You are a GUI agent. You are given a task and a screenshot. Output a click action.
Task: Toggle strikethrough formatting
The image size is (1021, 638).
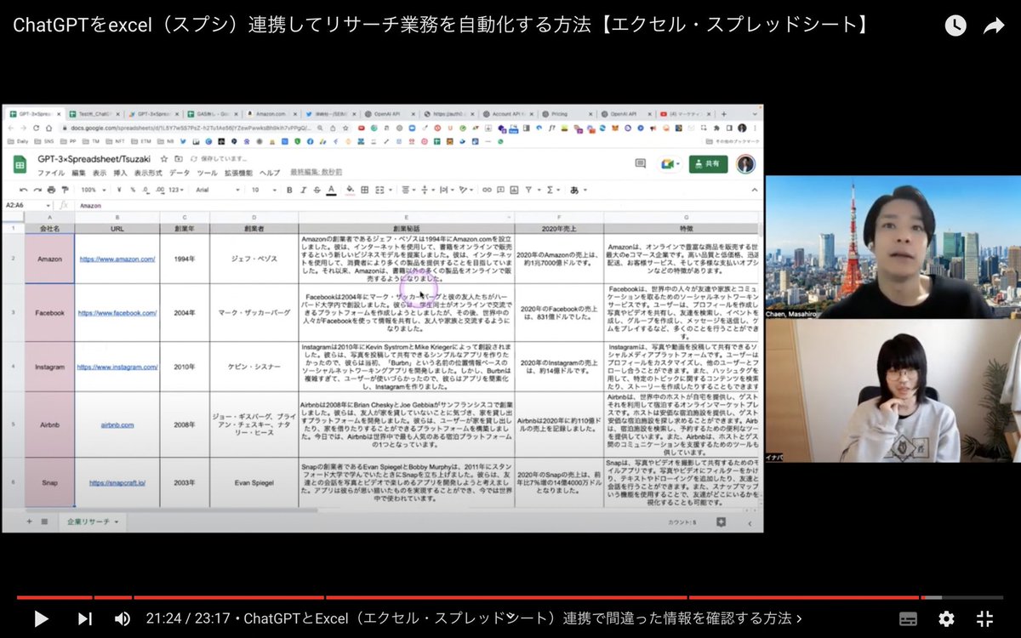click(317, 190)
